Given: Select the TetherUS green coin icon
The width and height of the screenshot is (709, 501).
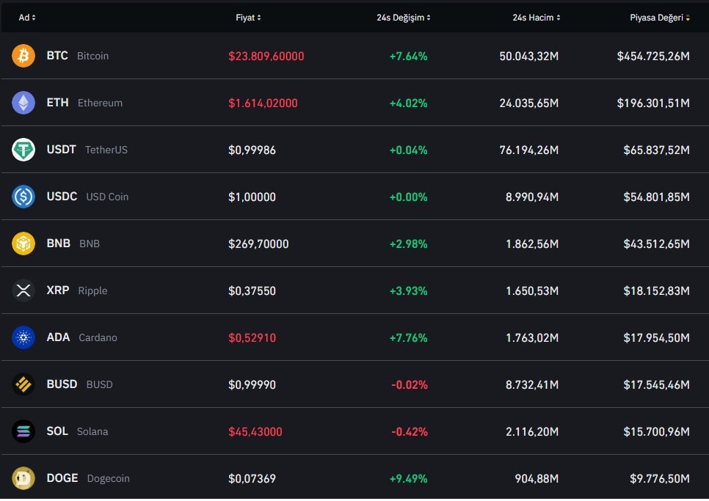Looking at the screenshot, I should click(x=23, y=150).
